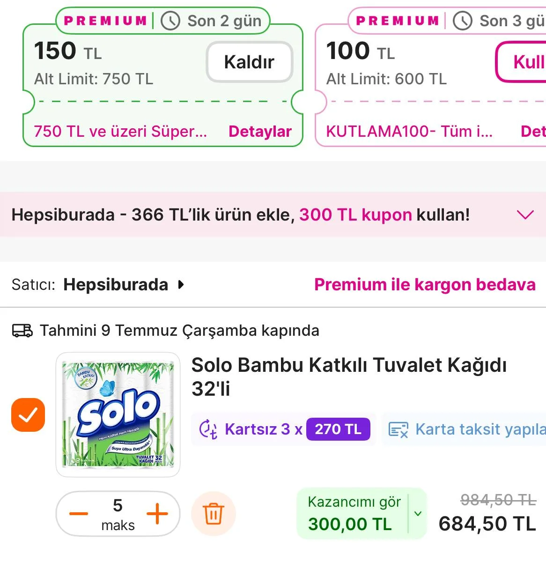
Task: Expand Kazancımı gör savings dropdown
Action: pyautogui.click(x=418, y=514)
